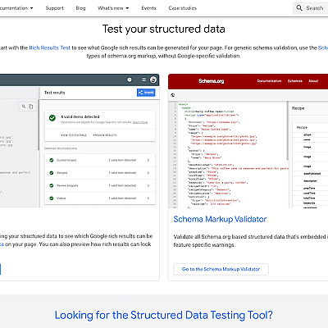Click the Test your structured data heading
The width and height of the screenshot is (328, 328).
[164, 29]
